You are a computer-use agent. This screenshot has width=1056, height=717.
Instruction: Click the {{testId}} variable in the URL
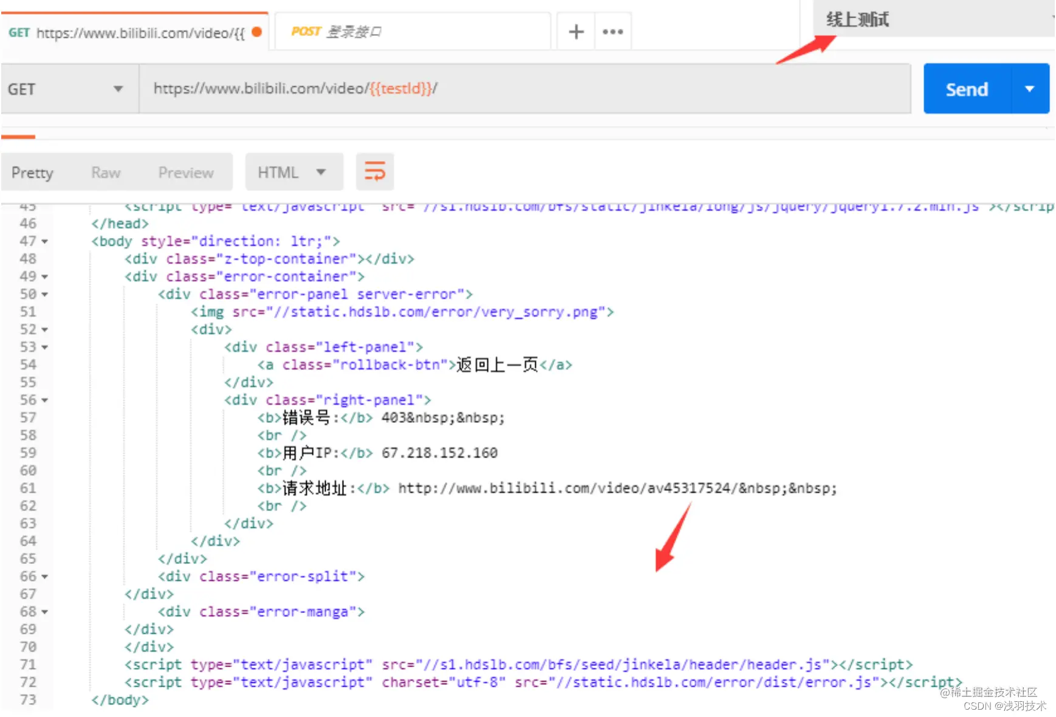click(401, 89)
